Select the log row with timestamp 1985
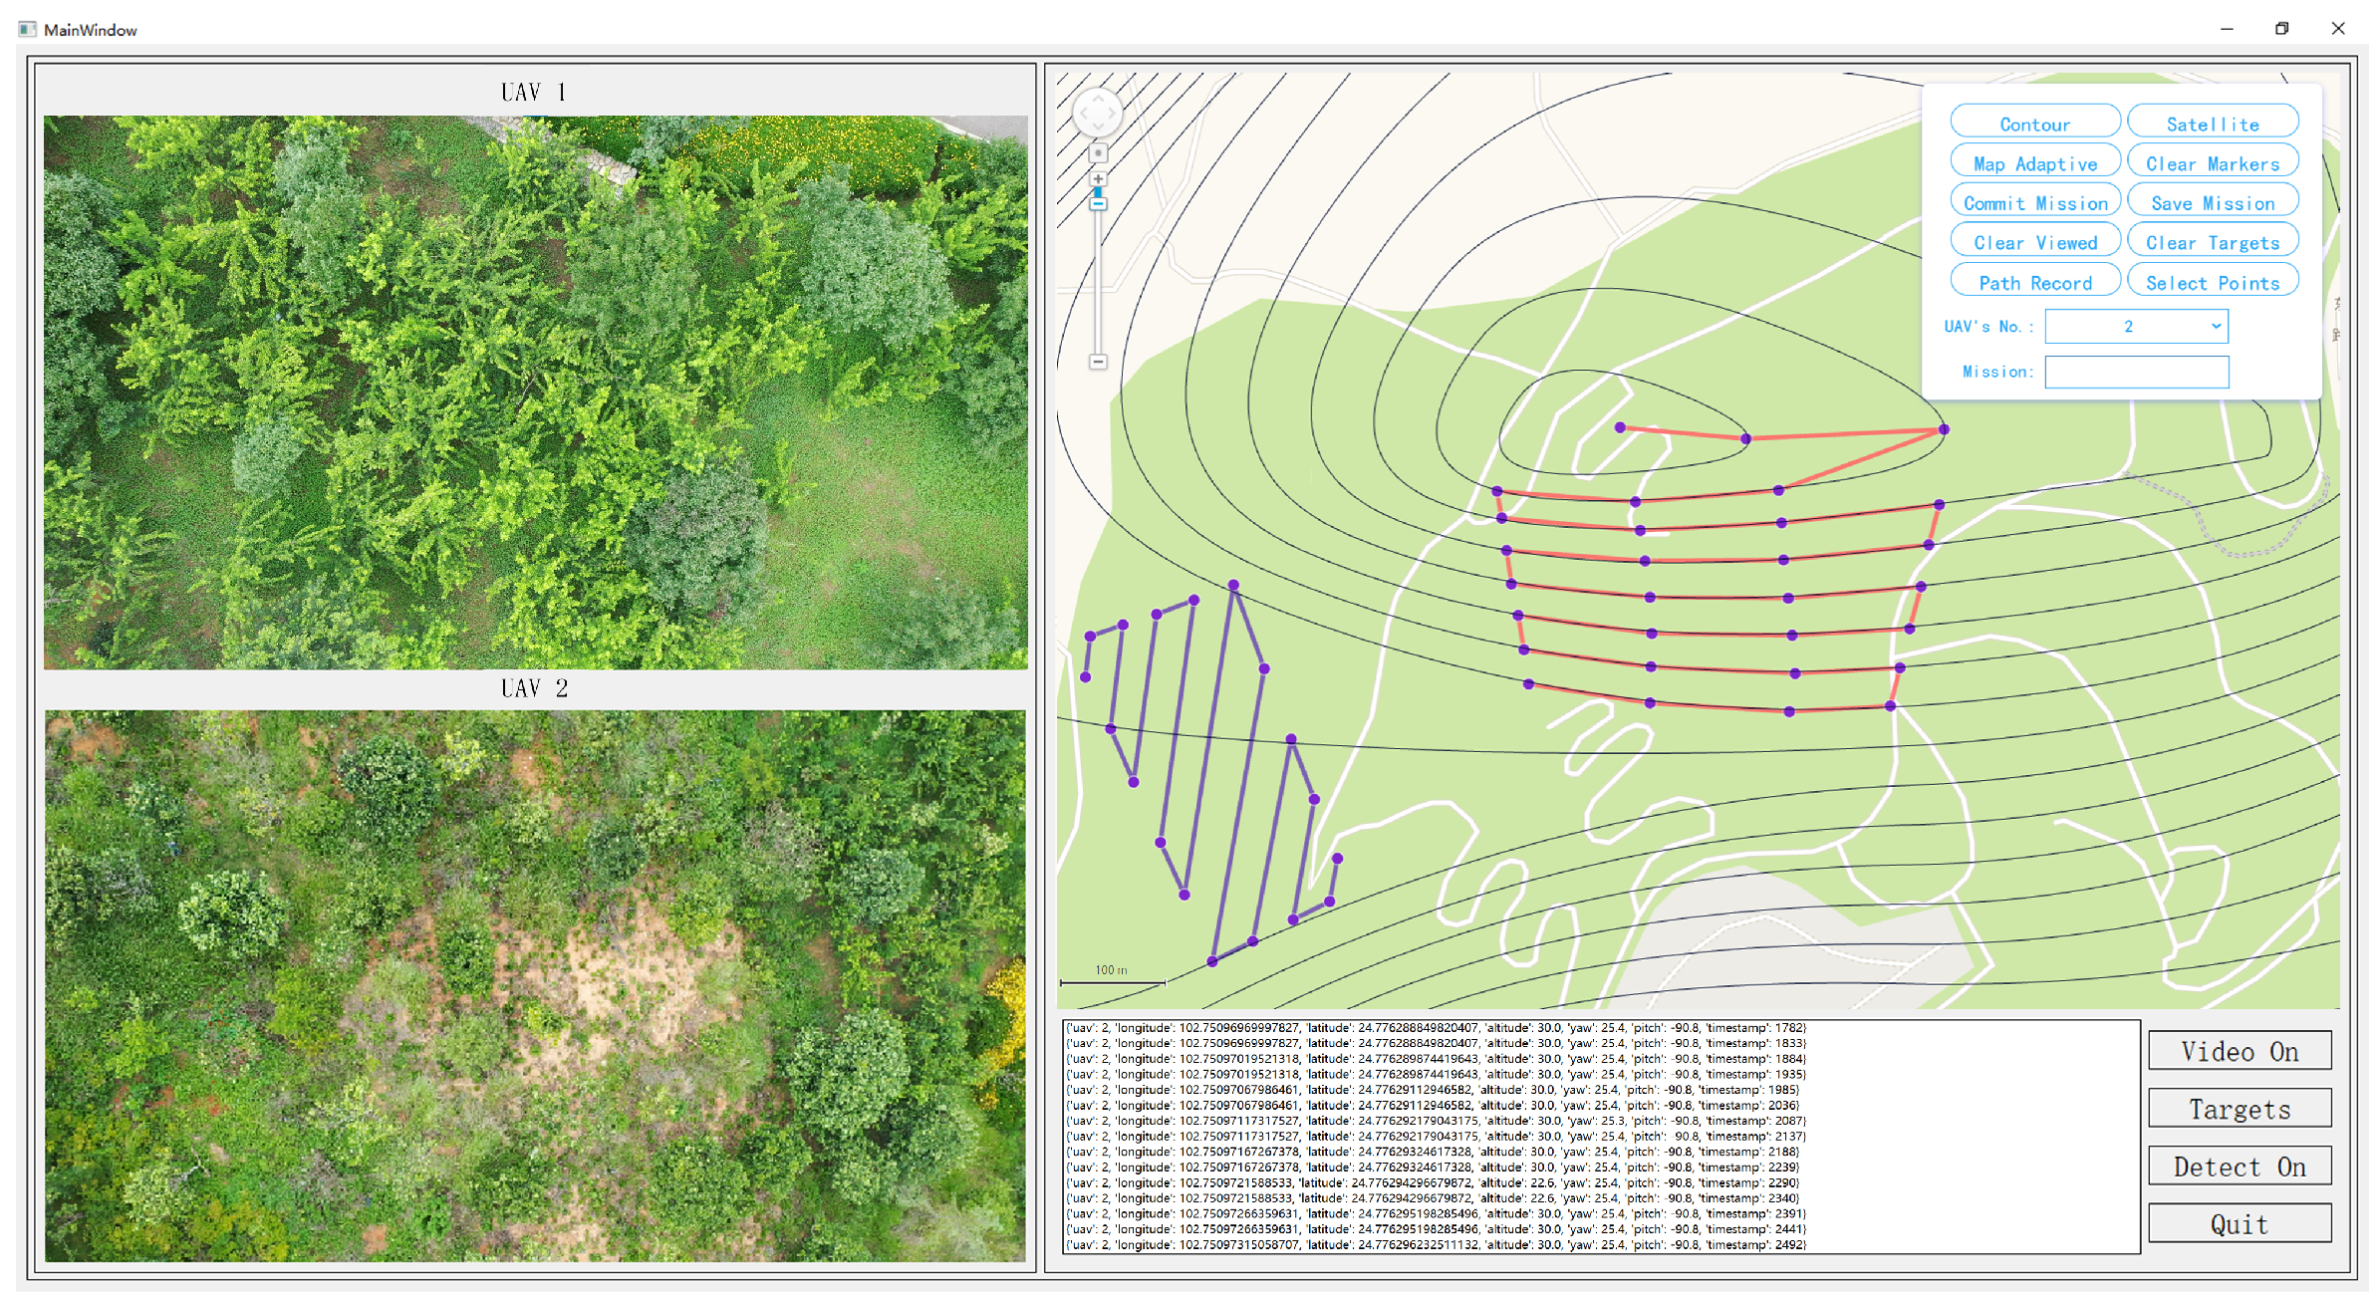Image resolution: width=2378 pixels, height=1301 pixels. pos(1432,1090)
